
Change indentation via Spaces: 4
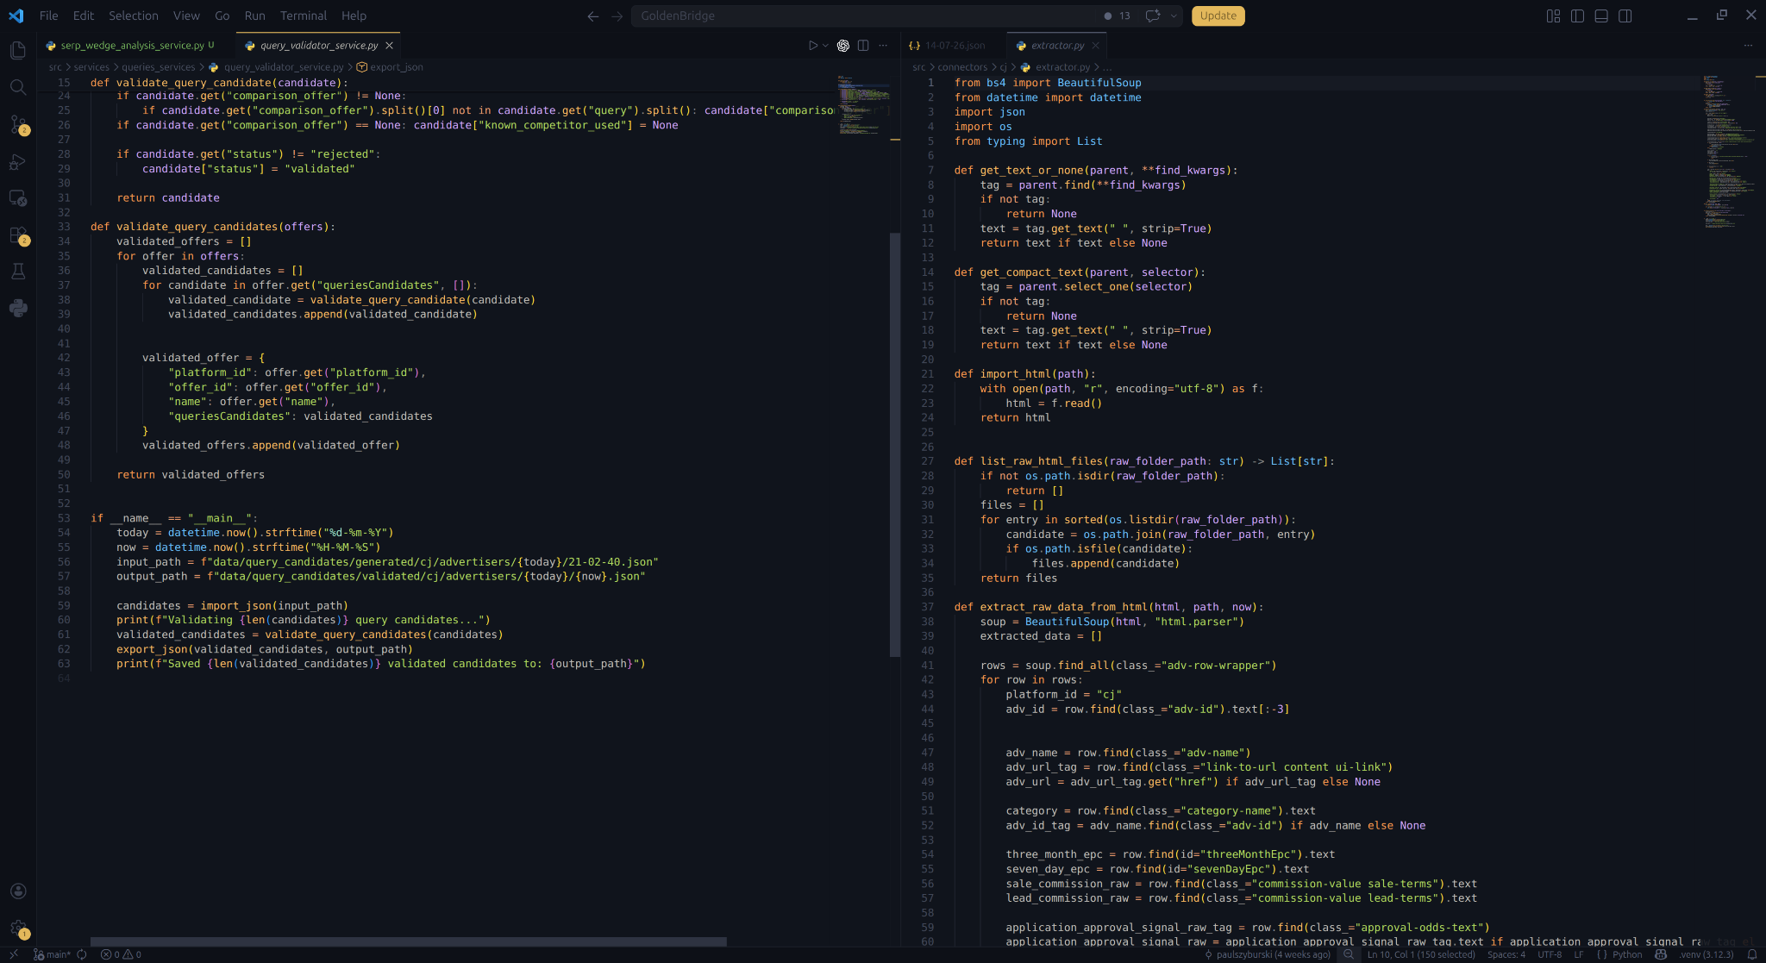(1506, 954)
